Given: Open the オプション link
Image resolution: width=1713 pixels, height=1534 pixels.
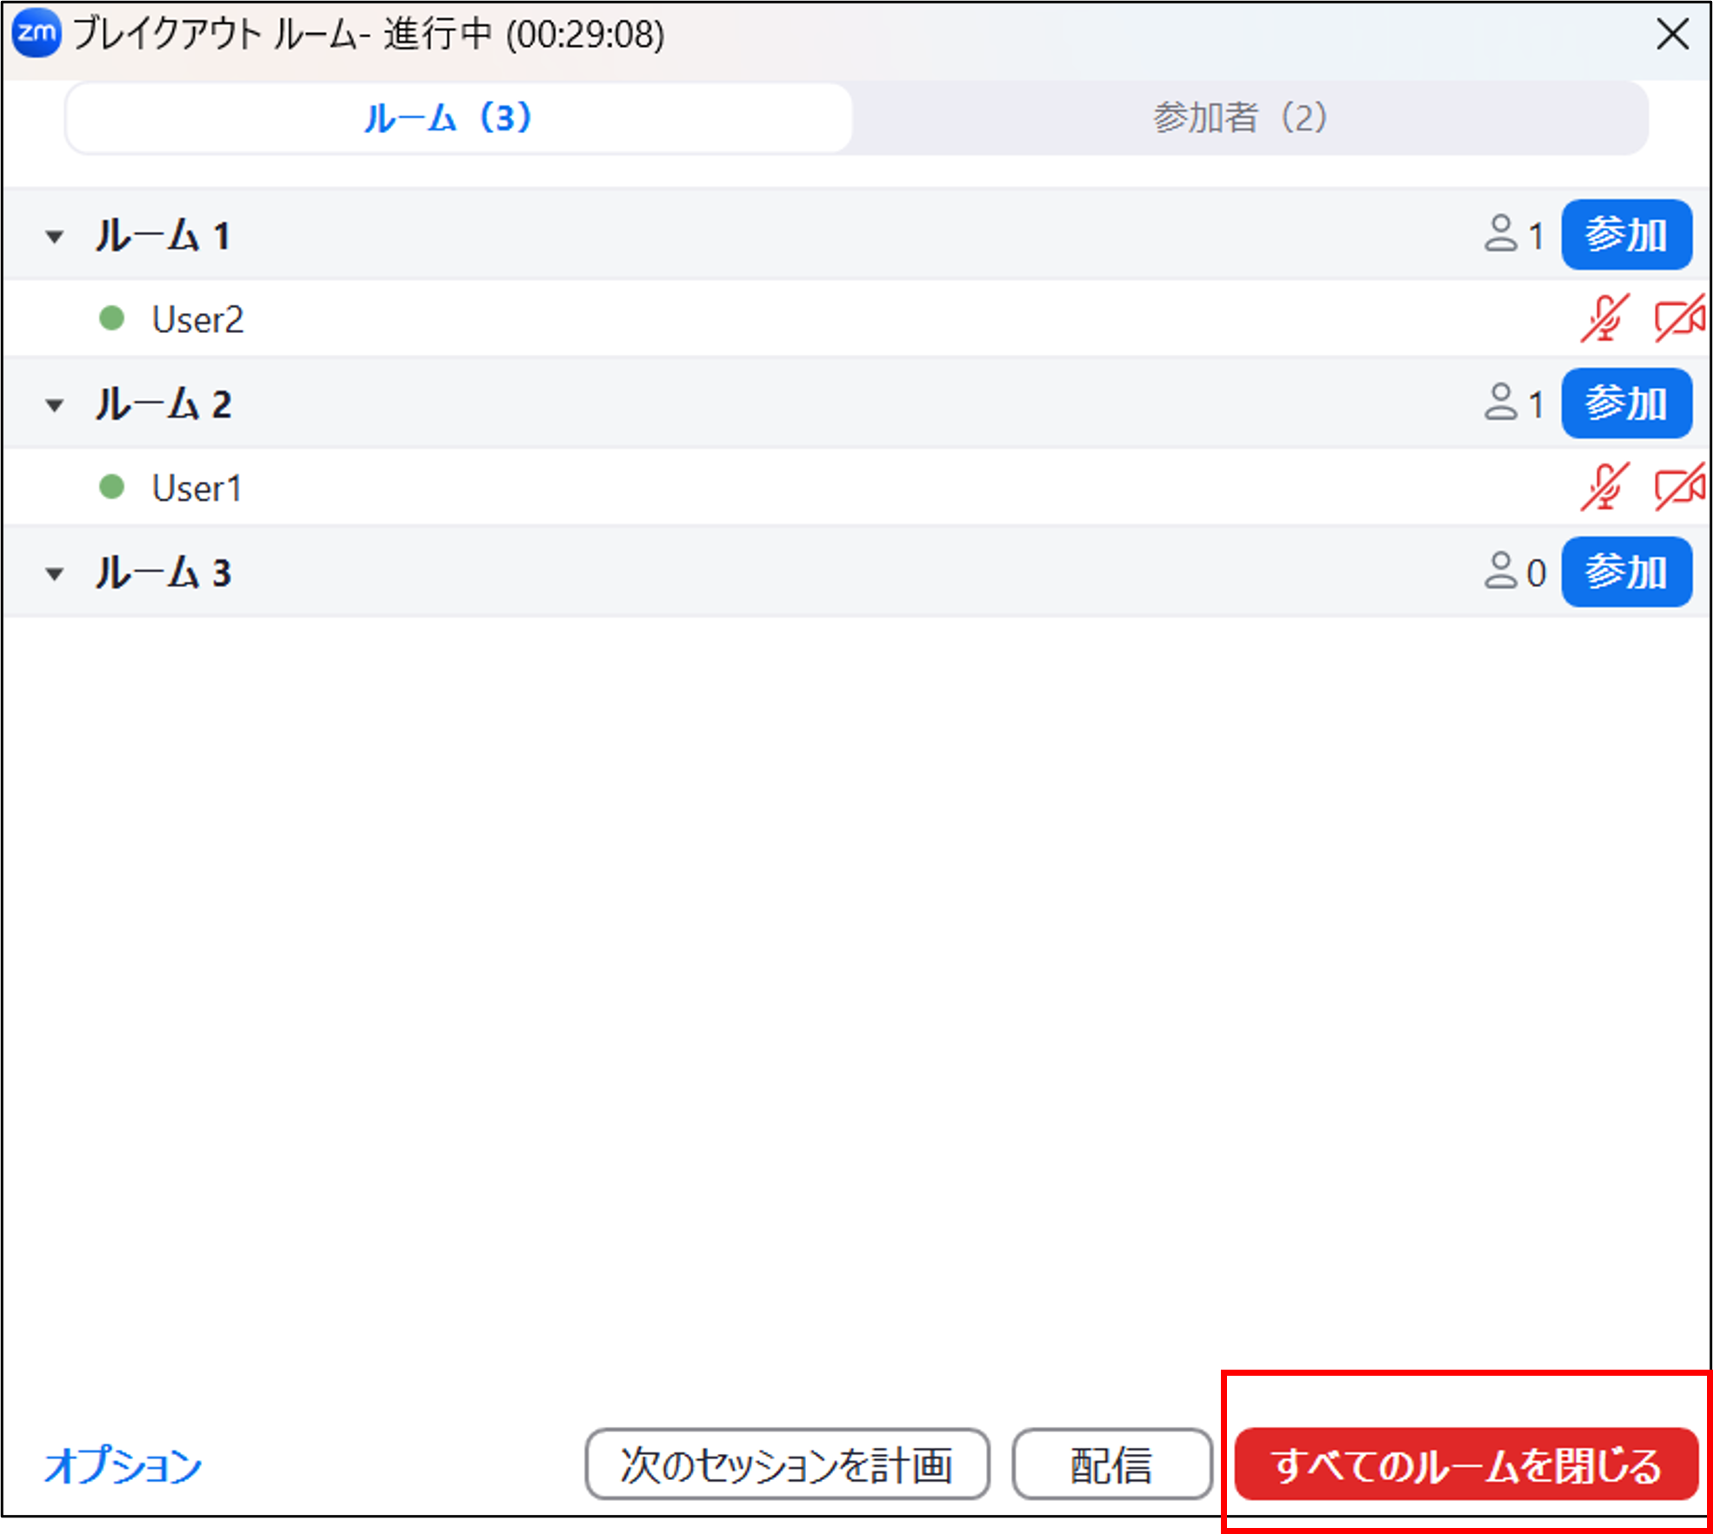Looking at the screenshot, I should (123, 1465).
